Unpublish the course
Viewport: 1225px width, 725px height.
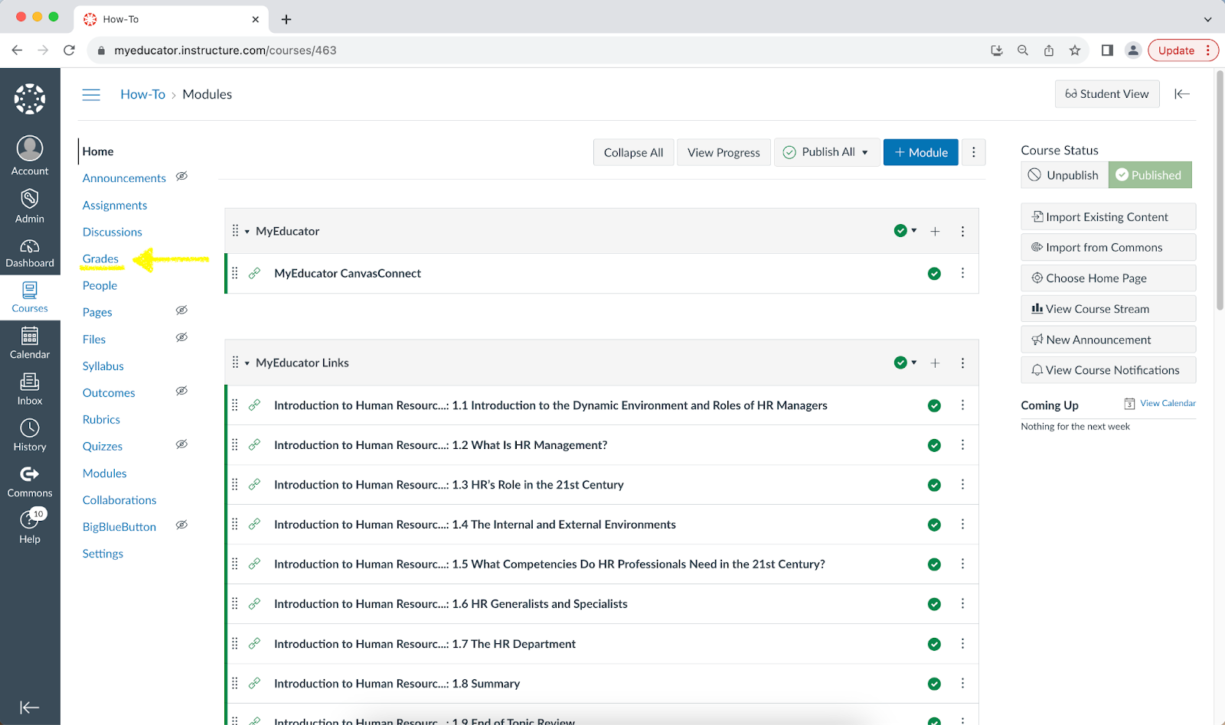tap(1064, 175)
